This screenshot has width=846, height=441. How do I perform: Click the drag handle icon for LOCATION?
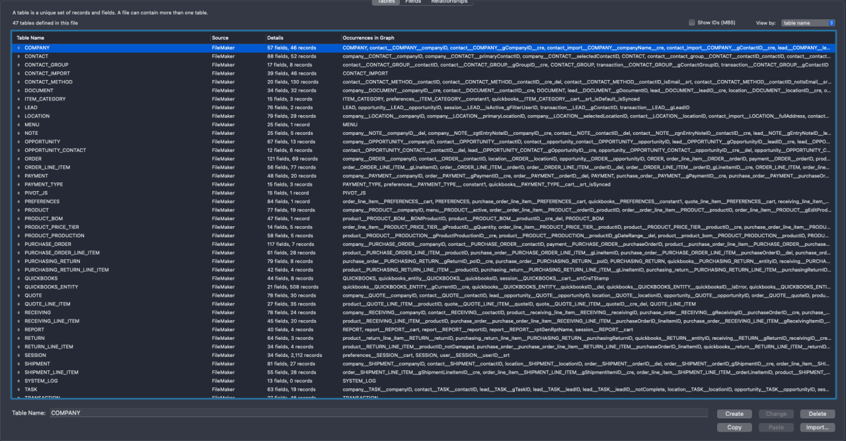coord(19,116)
